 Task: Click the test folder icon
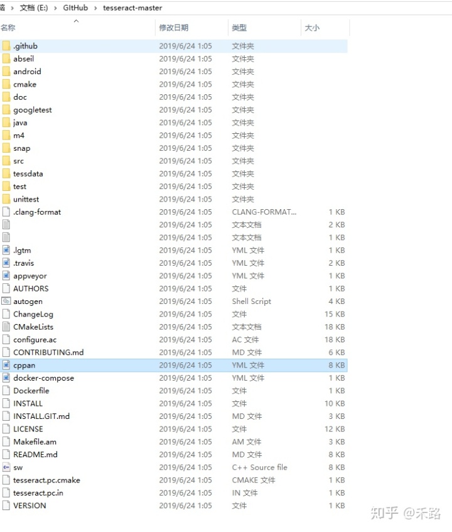point(6,187)
